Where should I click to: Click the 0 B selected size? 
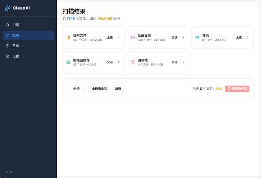[x=219, y=89]
